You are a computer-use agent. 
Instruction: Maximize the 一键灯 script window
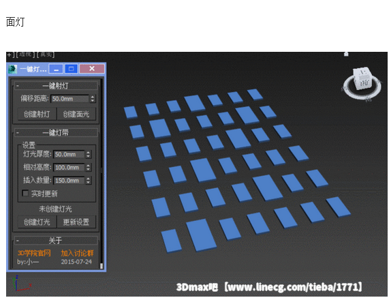[x=72, y=69]
